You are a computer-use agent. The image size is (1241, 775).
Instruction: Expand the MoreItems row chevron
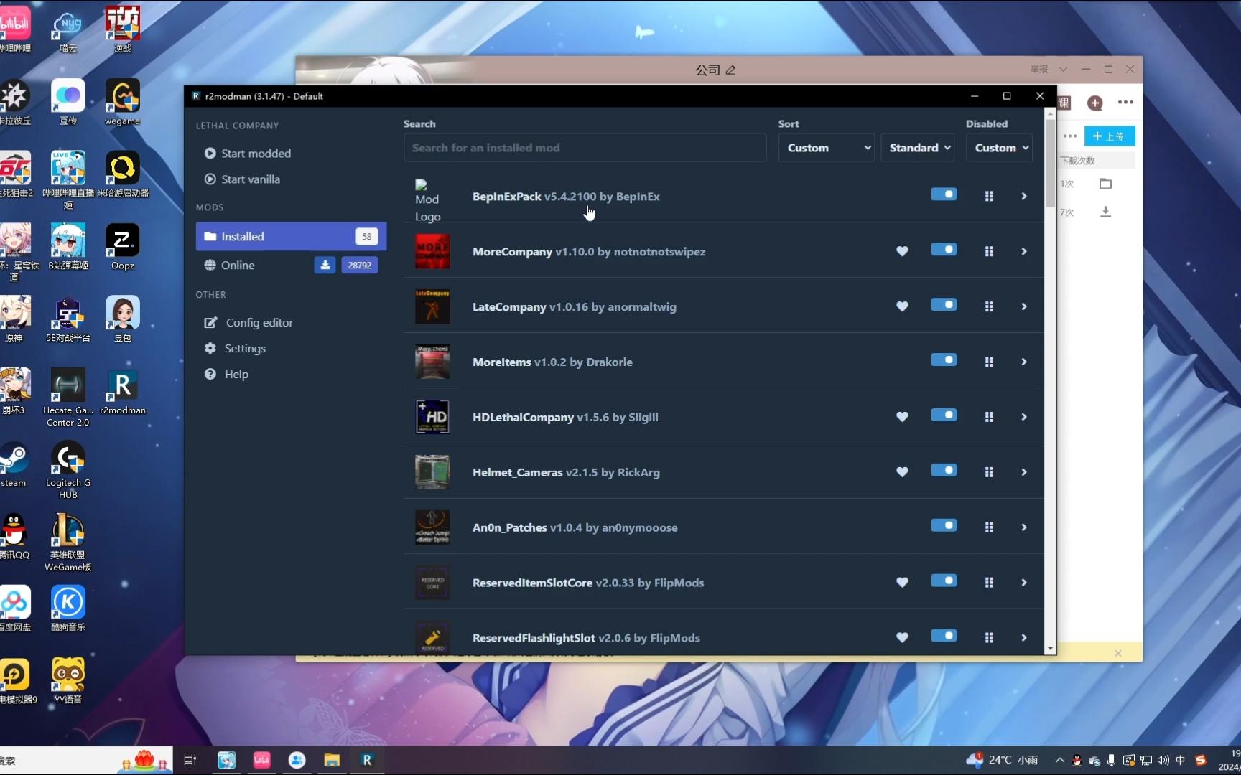click(1024, 362)
